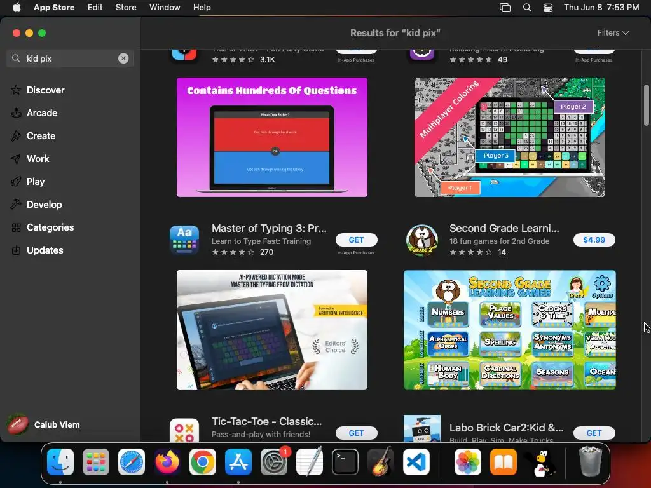651x488 pixels.
Task: Click the Stage Manager menu bar icon
Action: click(505, 8)
